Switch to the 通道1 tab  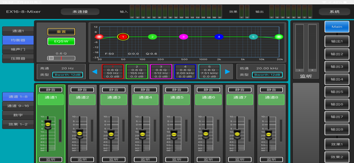click(18, 31)
